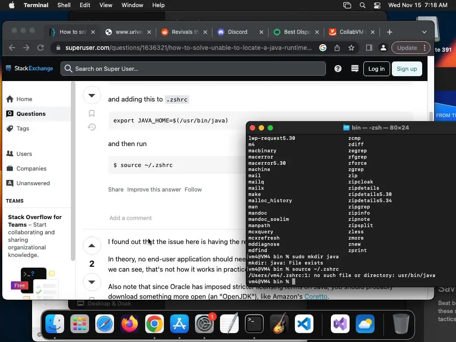Image resolution: width=456 pixels, height=342 pixels.
Task: Open the App Store from the Dock
Action: pyautogui.click(x=179, y=324)
